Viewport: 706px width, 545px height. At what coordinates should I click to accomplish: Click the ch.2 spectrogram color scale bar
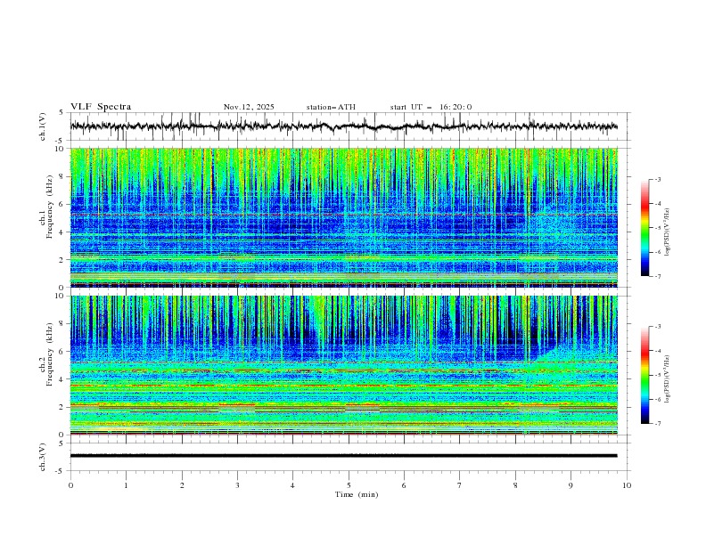coord(644,375)
